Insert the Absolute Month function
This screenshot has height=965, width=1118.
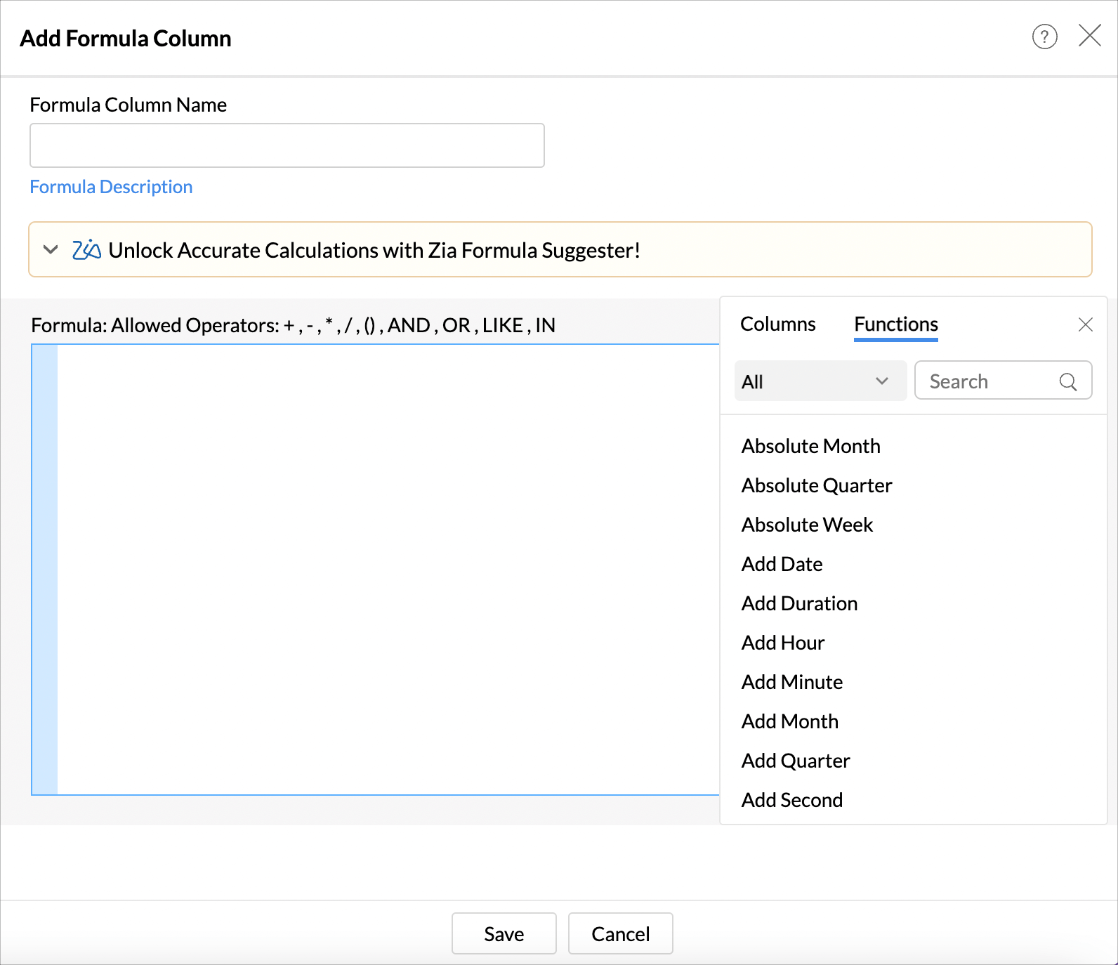point(810,447)
